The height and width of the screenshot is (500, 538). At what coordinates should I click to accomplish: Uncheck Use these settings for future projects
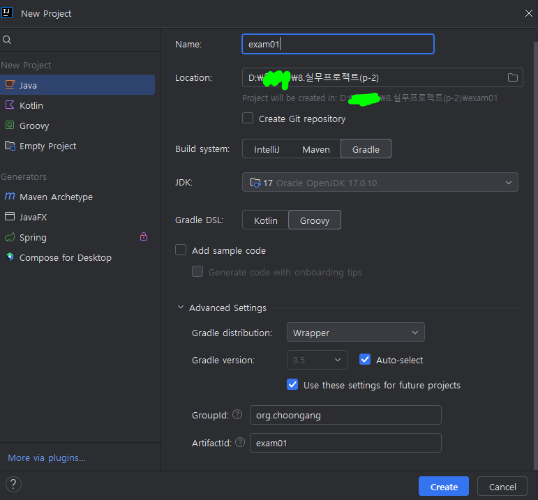point(292,384)
